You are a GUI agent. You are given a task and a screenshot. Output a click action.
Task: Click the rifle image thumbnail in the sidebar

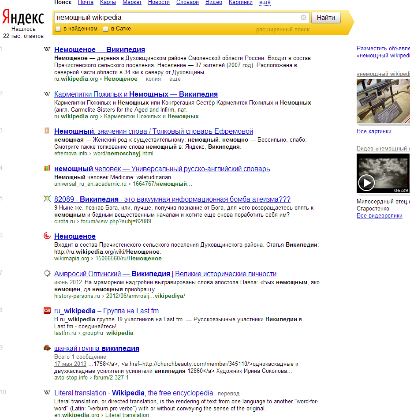(x=383, y=101)
